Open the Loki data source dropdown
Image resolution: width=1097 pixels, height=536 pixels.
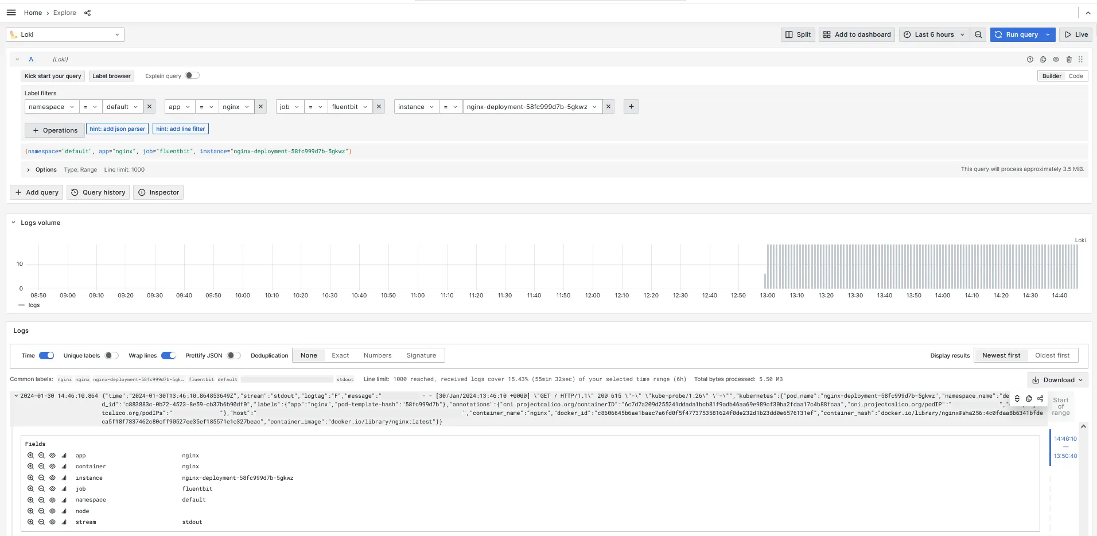65,34
